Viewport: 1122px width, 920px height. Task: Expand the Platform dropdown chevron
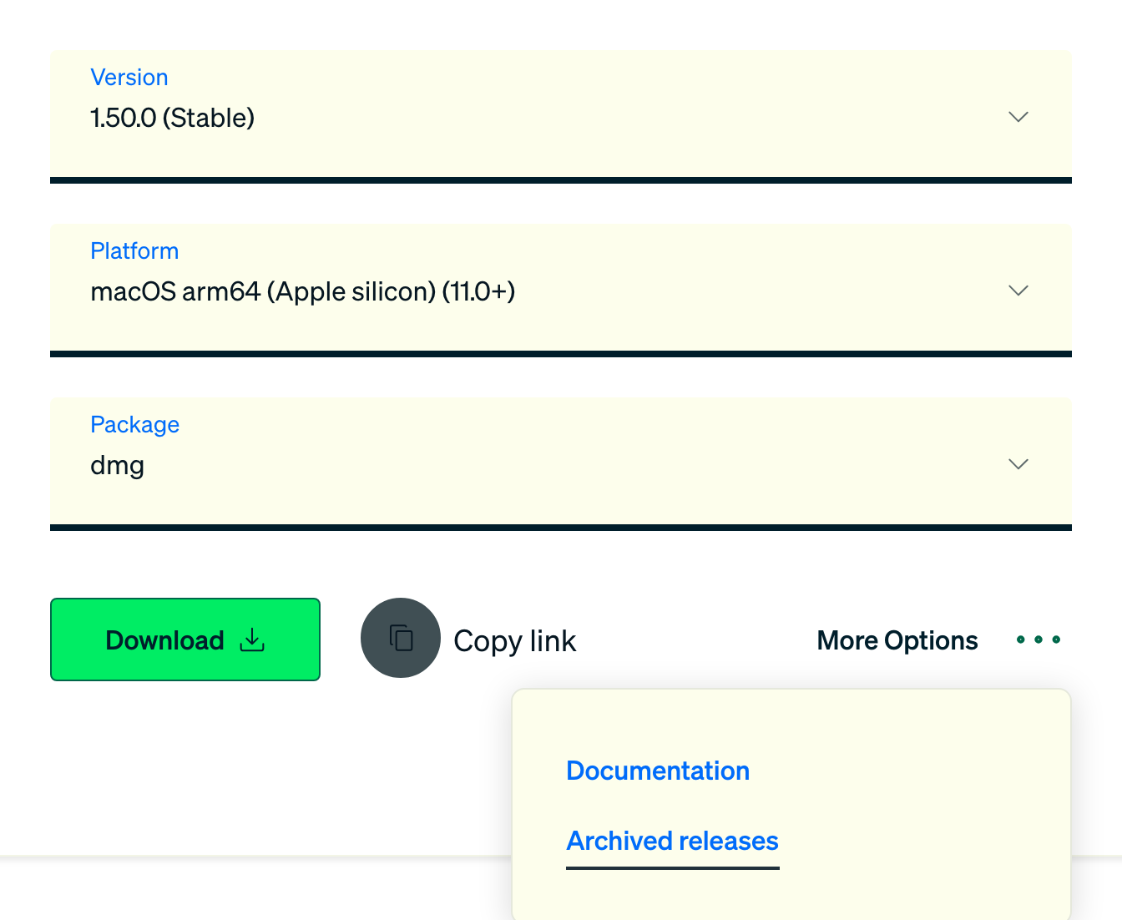tap(1018, 291)
